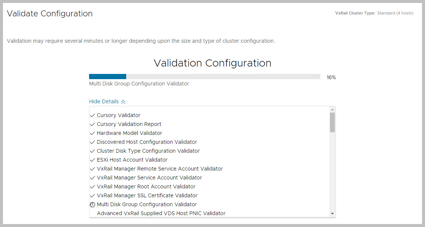425x227 pixels.
Task: Click the clock icon for Multi Disk Group validator
Action: coord(92,204)
